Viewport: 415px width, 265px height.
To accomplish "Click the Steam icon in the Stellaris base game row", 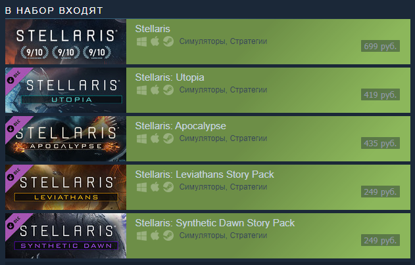I will (x=168, y=41).
